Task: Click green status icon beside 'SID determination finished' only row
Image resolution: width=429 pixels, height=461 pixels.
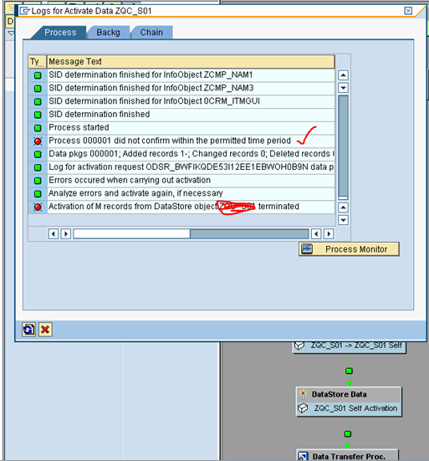Action: 38,115
